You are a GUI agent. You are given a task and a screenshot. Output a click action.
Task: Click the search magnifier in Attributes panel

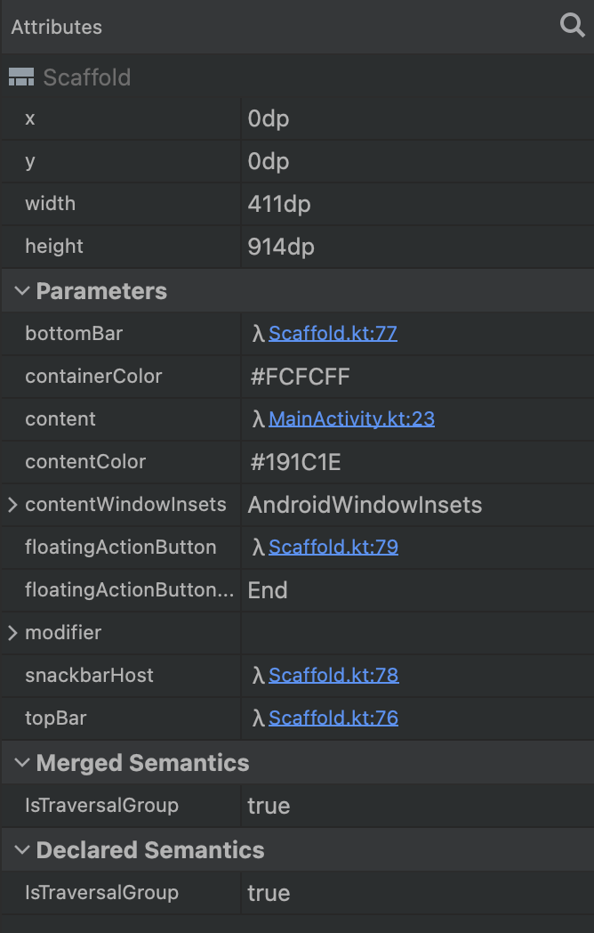pyautogui.click(x=572, y=25)
